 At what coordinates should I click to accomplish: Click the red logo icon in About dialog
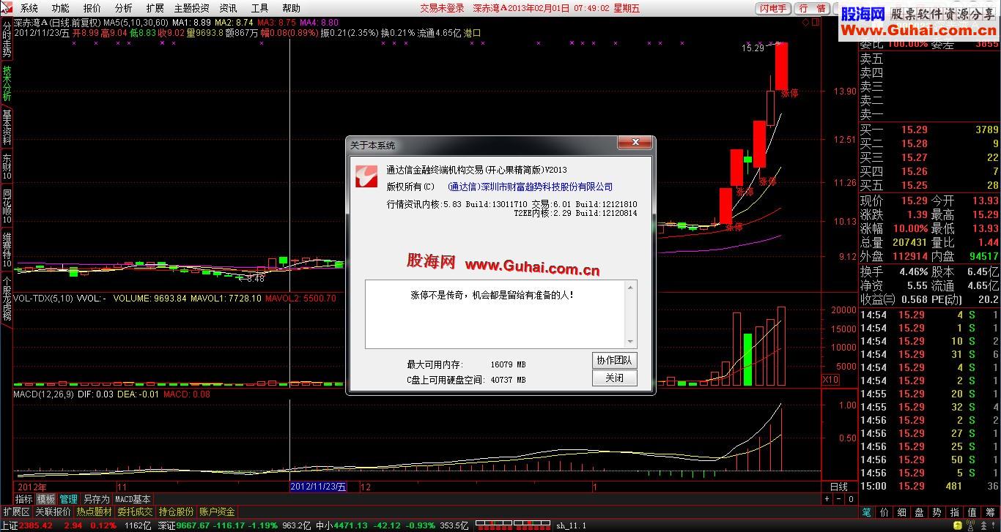tap(366, 176)
